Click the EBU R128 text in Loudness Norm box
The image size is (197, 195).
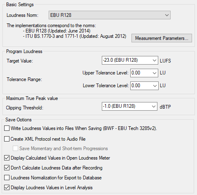(61, 15)
